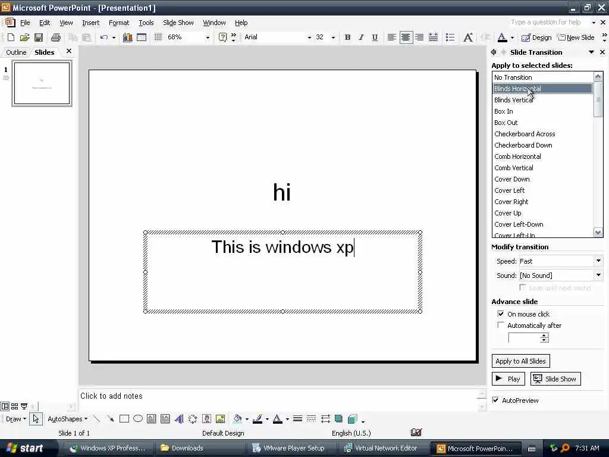Open an existing file using folder icon
The image size is (609, 457).
click(24, 37)
